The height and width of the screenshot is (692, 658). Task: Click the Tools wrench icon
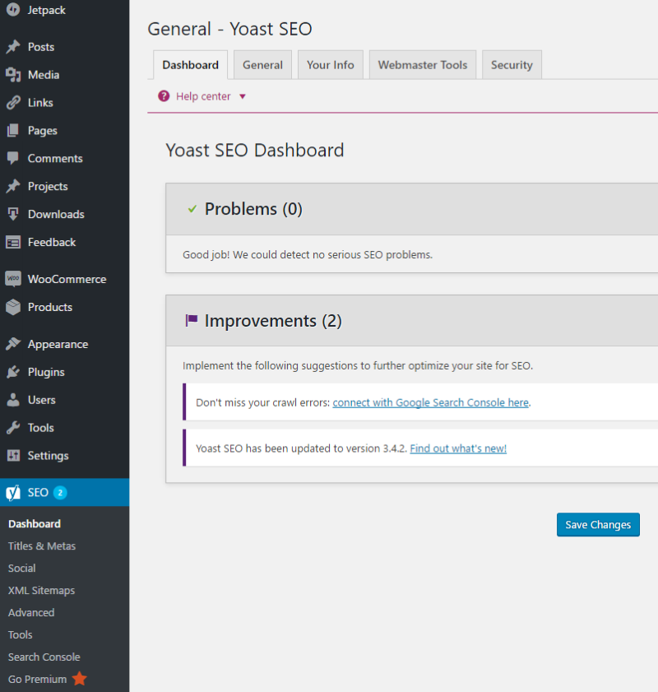pyautogui.click(x=13, y=427)
